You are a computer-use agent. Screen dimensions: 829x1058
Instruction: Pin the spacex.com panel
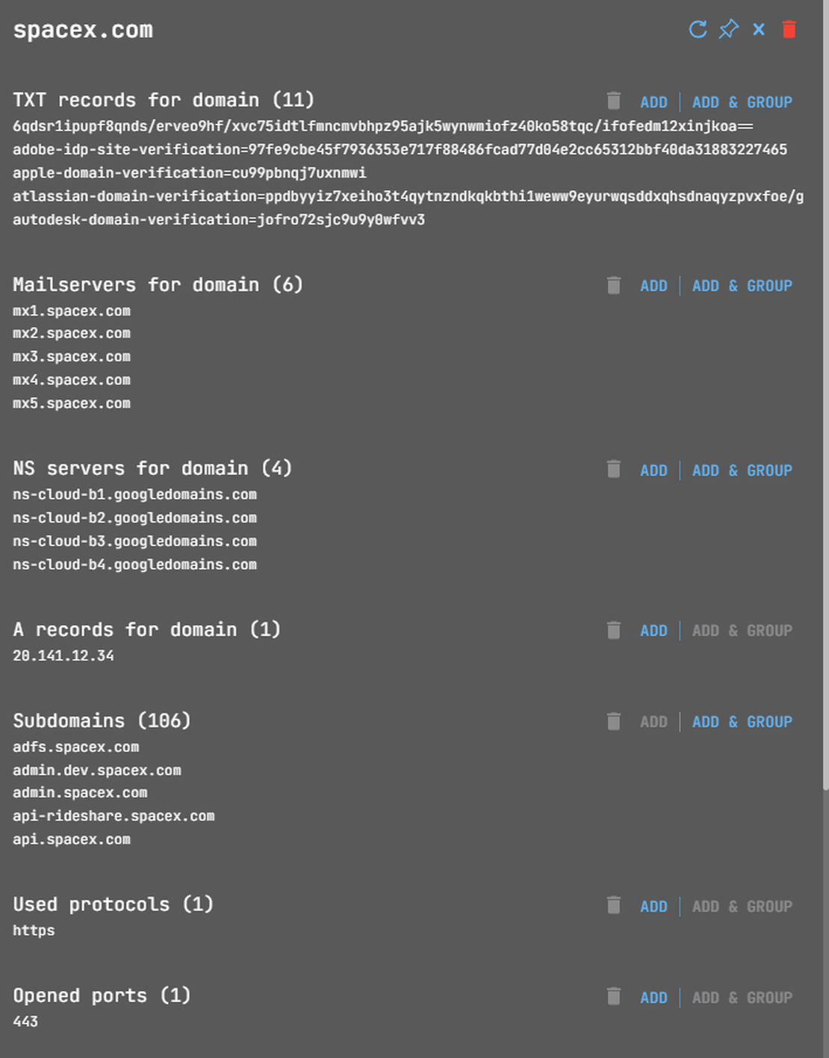coord(728,30)
